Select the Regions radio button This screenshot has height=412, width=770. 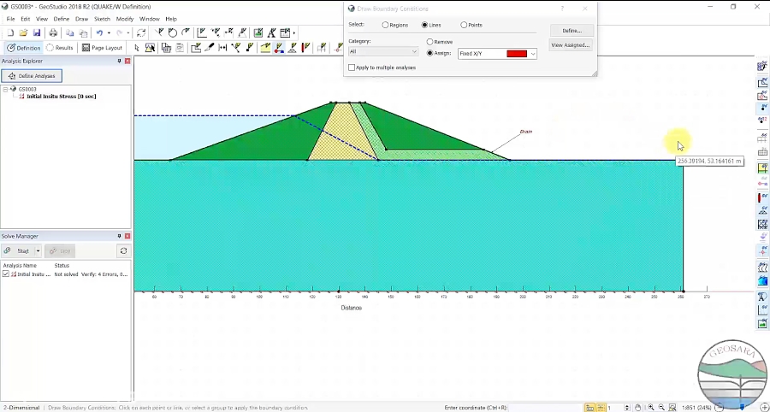click(x=385, y=26)
